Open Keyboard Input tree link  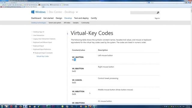point(38,46)
